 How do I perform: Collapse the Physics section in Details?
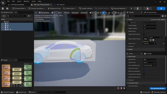point(127,20)
